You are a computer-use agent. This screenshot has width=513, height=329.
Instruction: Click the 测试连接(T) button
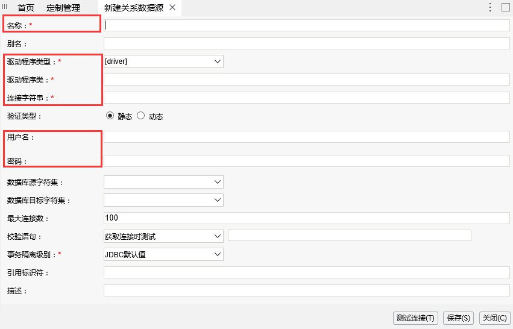click(x=415, y=318)
